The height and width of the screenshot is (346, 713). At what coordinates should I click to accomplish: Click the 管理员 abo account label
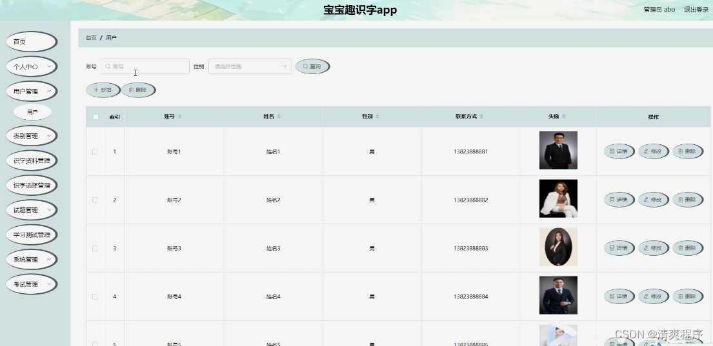tap(659, 10)
